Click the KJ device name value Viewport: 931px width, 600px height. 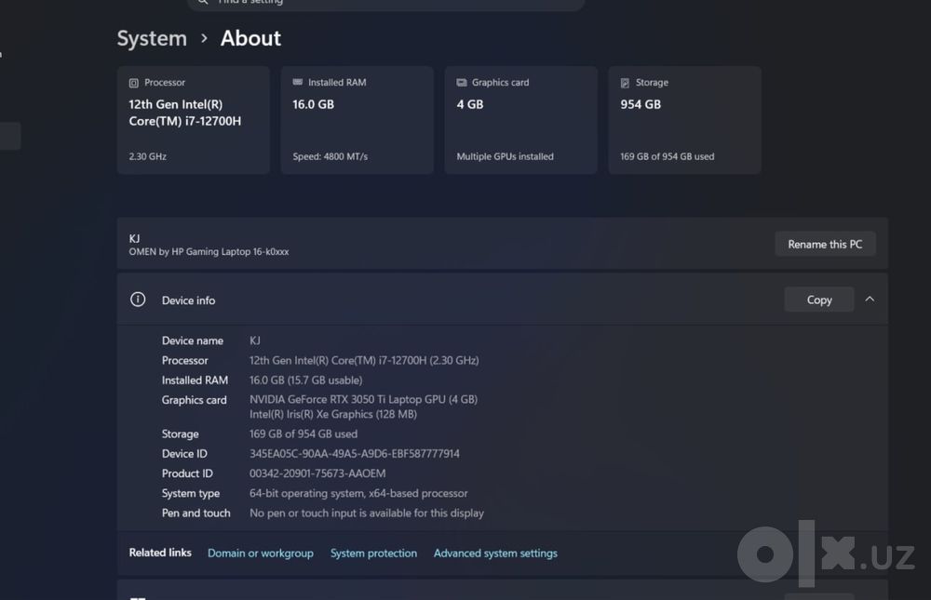(x=255, y=340)
